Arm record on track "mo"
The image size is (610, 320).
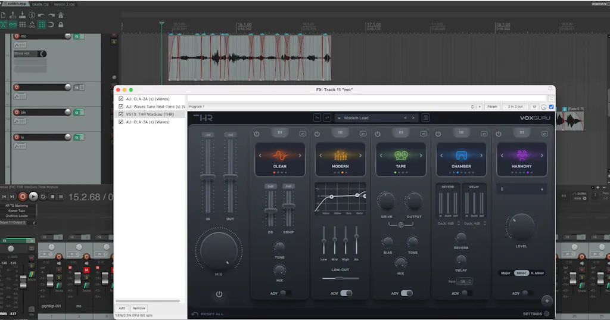point(16,36)
